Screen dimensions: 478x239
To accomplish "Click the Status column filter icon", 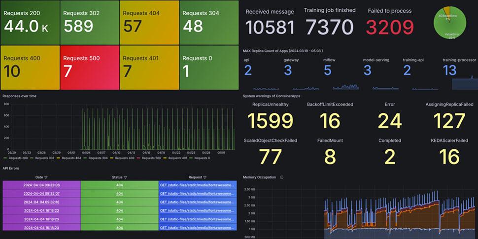I will pos(125,177).
